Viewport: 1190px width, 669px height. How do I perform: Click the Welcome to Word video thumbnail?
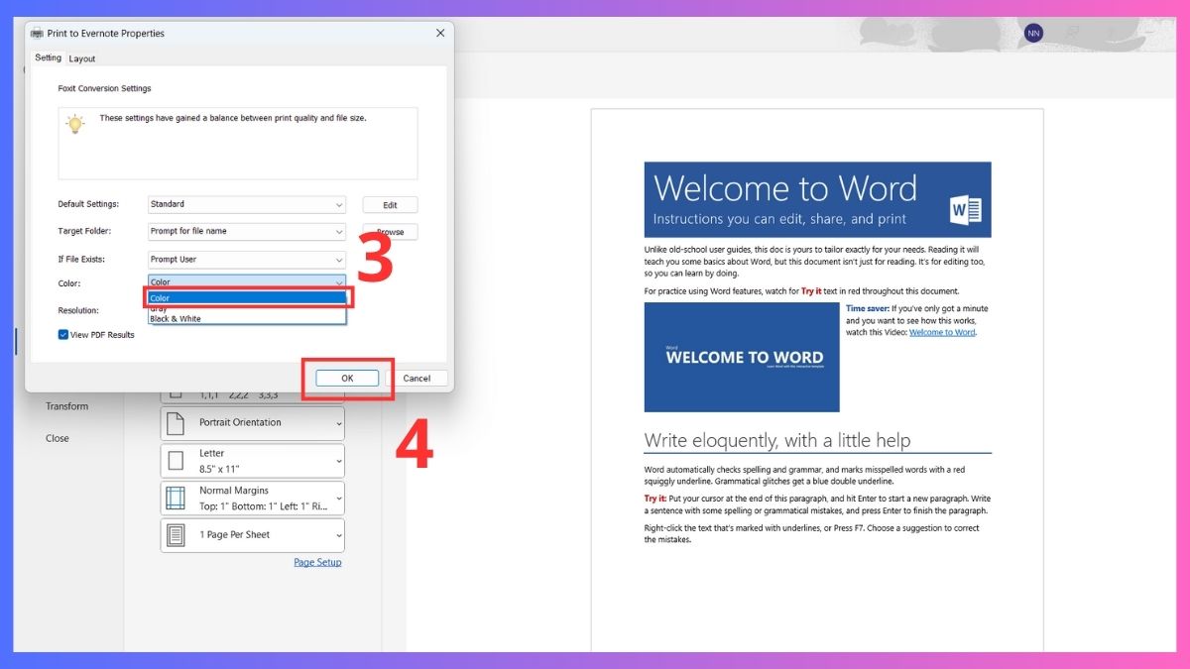742,357
